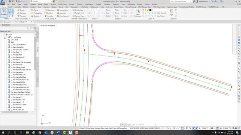Open Chrome from the taskbar
This screenshot has width=241, height=135.
click(40, 132)
